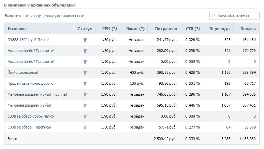Sort by CTR column header

tap(193, 29)
